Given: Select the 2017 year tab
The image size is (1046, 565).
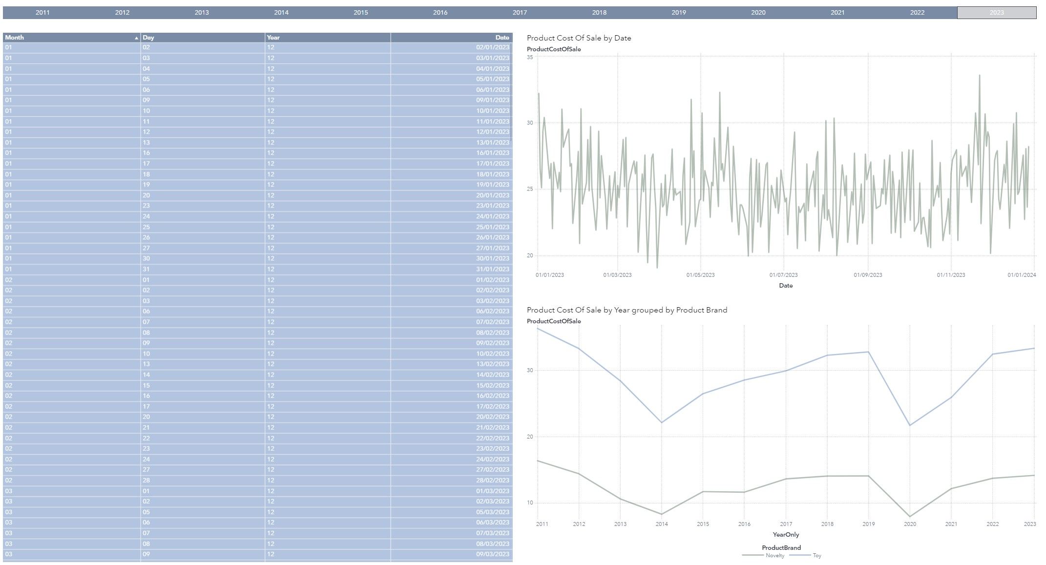Looking at the screenshot, I should [520, 13].
